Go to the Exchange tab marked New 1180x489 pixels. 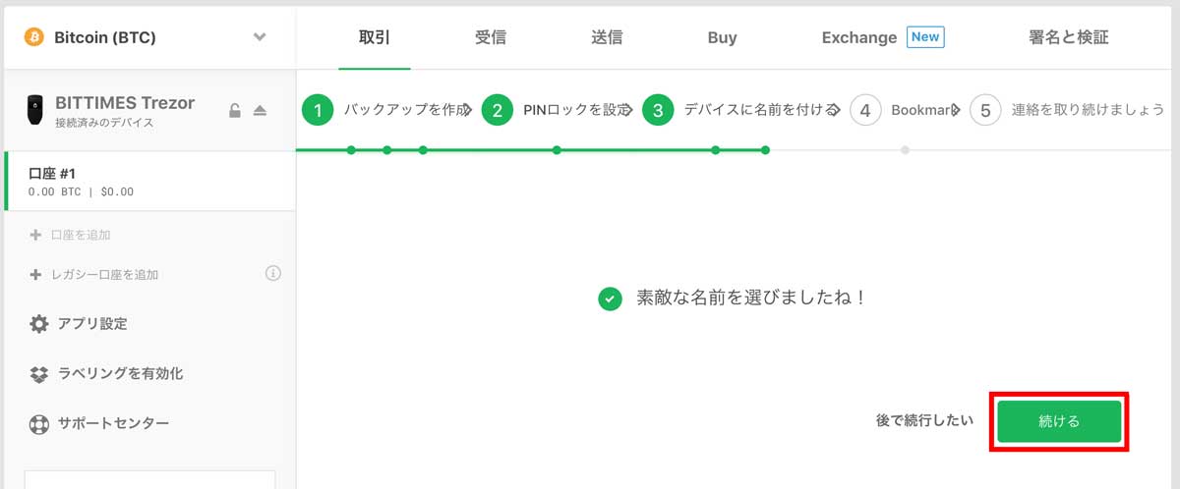point(882,37)
